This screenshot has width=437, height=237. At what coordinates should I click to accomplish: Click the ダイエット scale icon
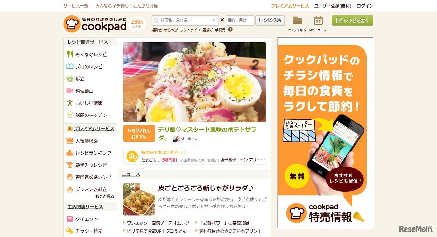pyautogui.click(x=70, y=219)
